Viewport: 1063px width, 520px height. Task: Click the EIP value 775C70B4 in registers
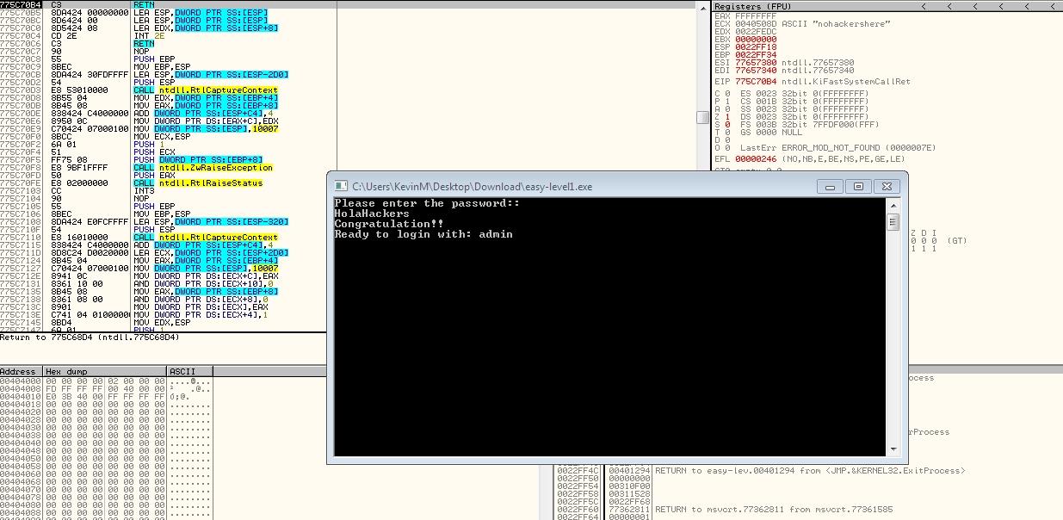(756, 82)
